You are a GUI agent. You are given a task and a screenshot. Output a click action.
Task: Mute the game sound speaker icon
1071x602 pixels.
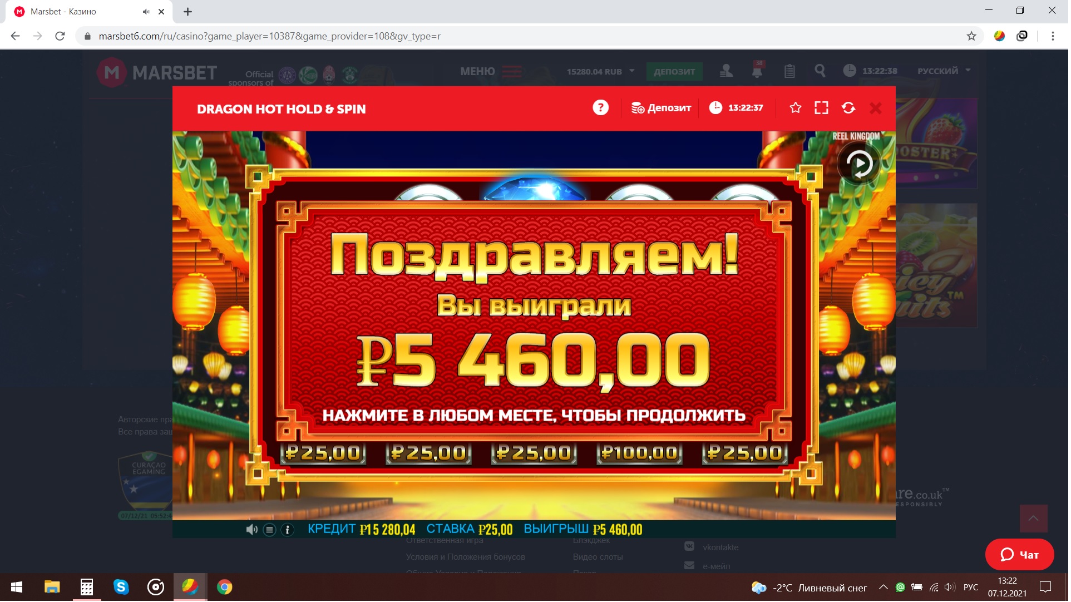click(x=253, y=531)
